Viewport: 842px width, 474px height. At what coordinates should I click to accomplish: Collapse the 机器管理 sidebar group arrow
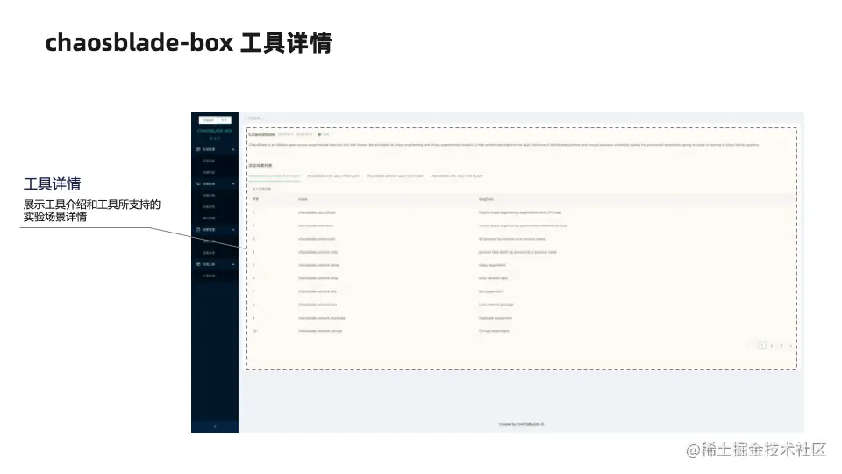pyautogui.click(x=233, y=183)
